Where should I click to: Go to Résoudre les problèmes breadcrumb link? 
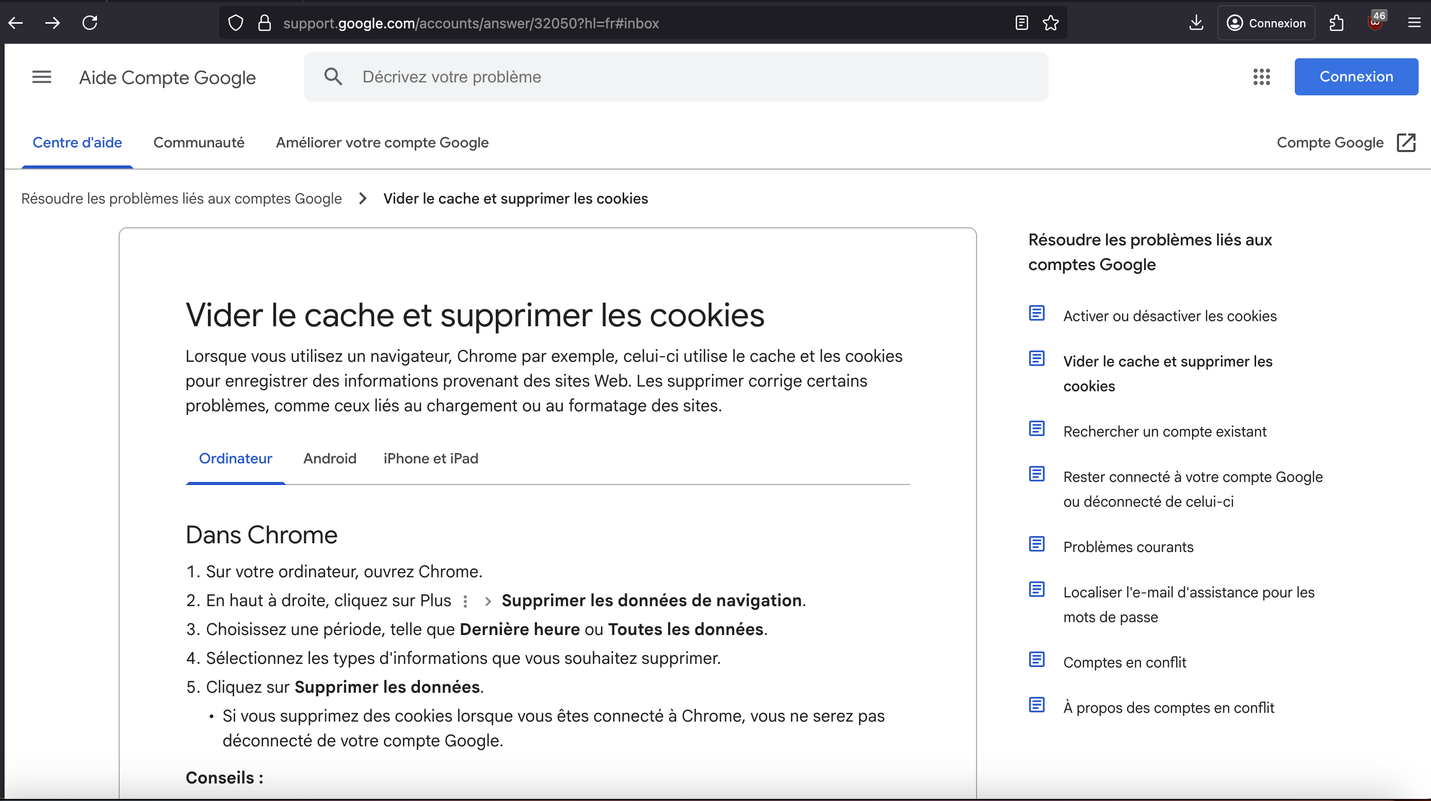(181, 199)
